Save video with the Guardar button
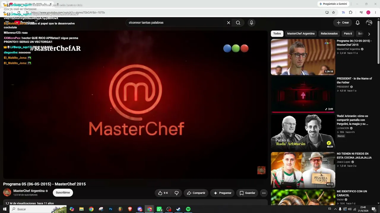 pyautogui.click(x=247, y=193)
